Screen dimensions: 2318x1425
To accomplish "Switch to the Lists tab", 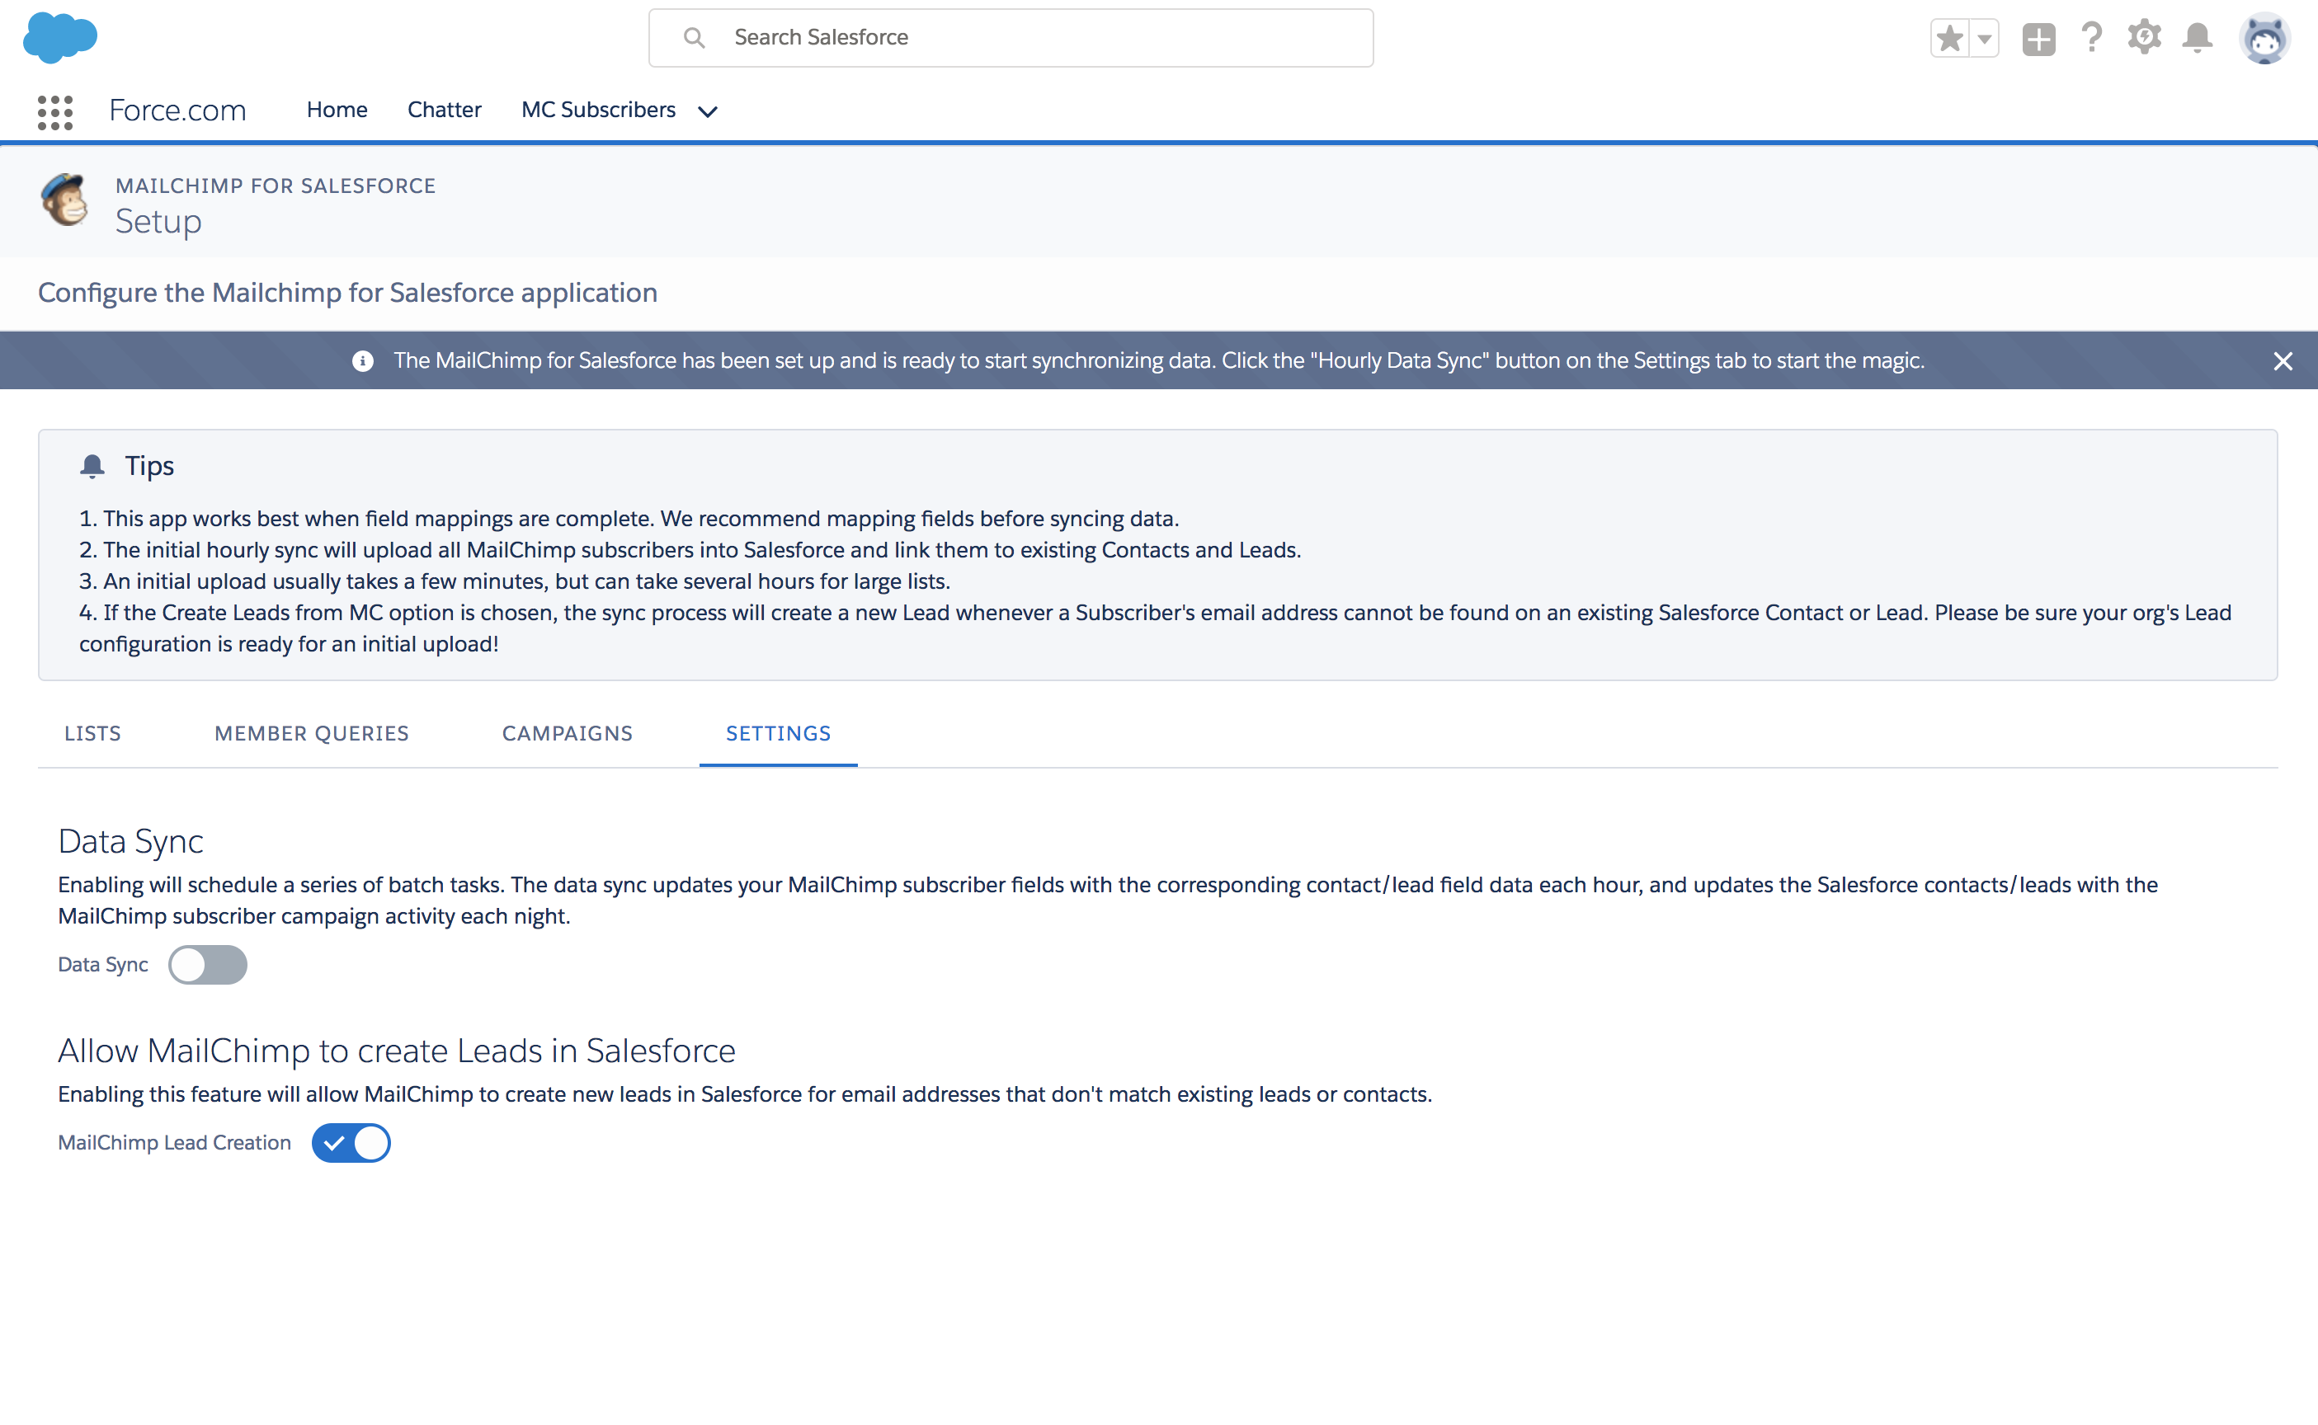I will coord(92,733).
